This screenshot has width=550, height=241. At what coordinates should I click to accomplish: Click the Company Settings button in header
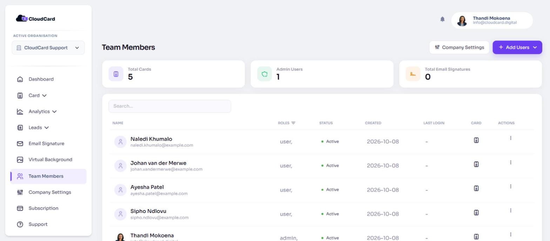(x=459, y=47)
